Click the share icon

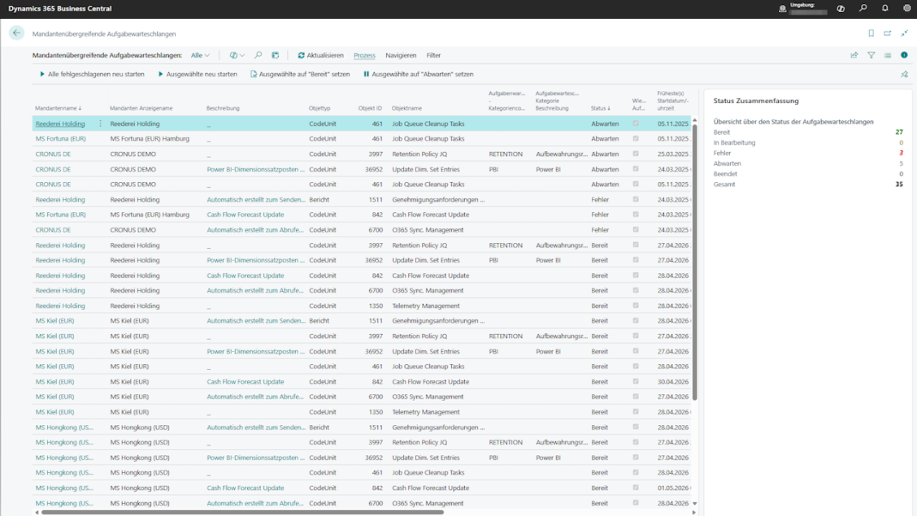854,55
